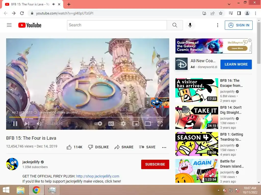
Task: Open shop.jacknjellify.com link
Action: click(98, 176)
